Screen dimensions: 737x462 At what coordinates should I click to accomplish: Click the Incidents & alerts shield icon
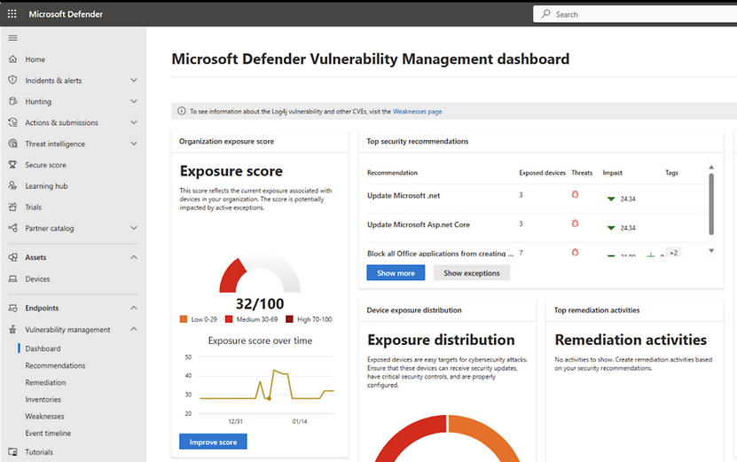tap(12, 80)
